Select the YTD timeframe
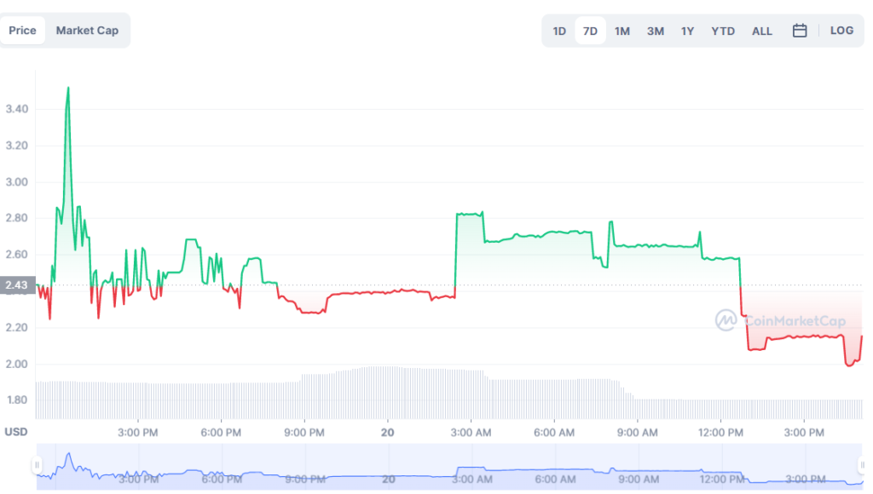 point(722,30)
